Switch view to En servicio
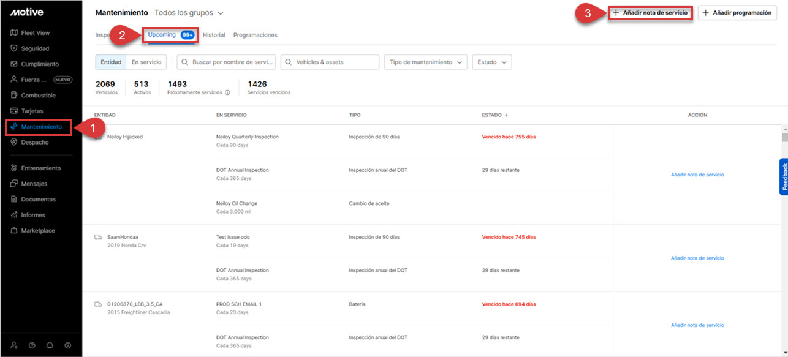This screenshot has width=788, height=357. [146, 62]
